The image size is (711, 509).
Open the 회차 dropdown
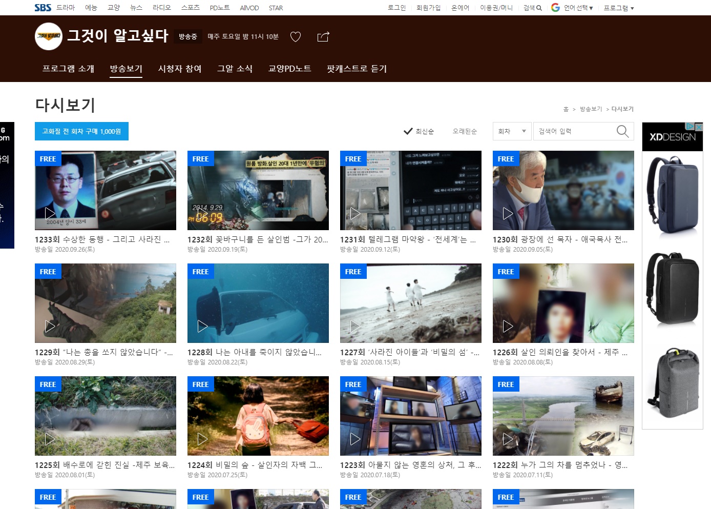(x=512, y=131)
